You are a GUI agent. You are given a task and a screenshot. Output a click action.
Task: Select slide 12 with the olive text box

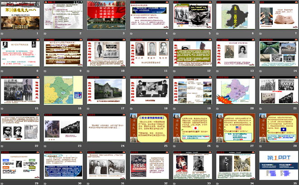[x=193, y=53]
